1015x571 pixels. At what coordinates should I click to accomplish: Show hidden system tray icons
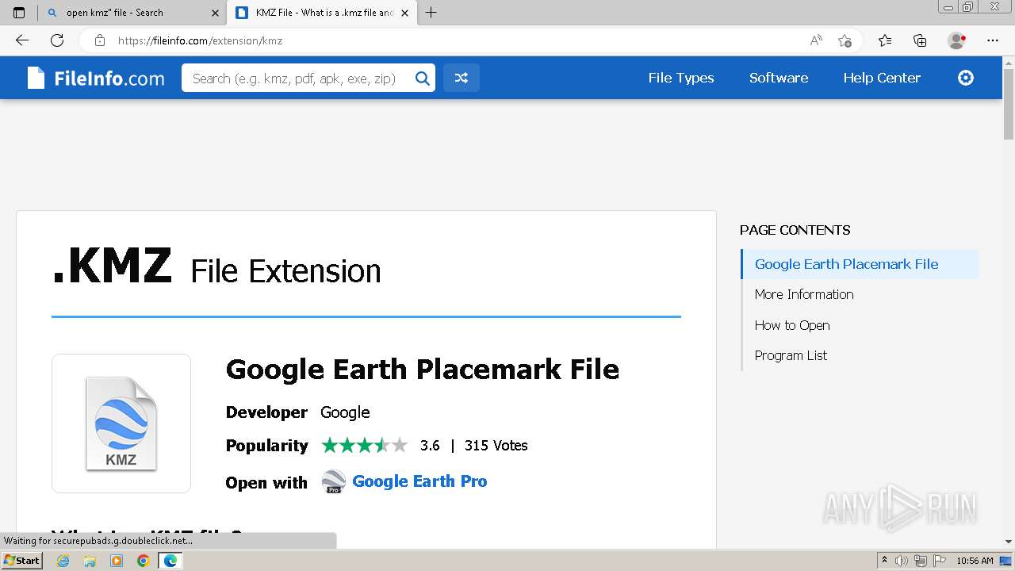point(885,561)
